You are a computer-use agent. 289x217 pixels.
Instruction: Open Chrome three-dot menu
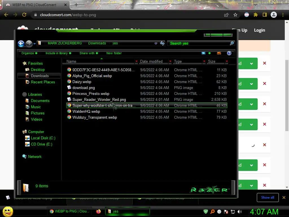point(283,15)
